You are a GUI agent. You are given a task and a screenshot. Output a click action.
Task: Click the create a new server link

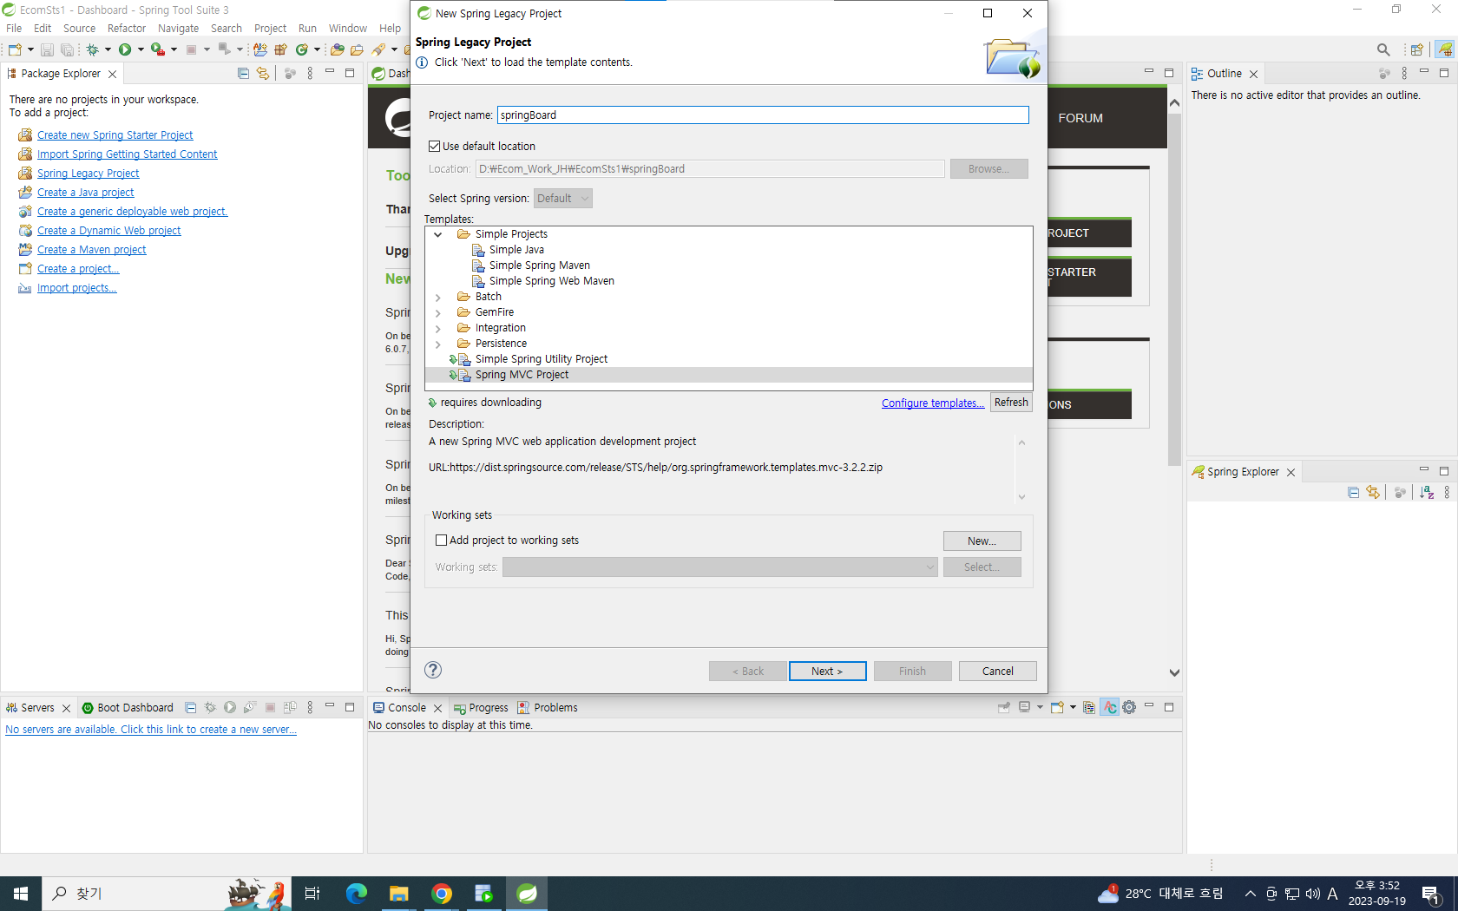click(x=151, y=729)
